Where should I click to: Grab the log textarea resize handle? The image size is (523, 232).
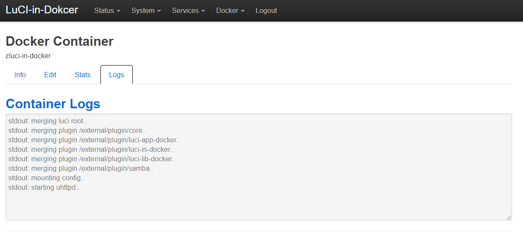click(x=509, y=218)
